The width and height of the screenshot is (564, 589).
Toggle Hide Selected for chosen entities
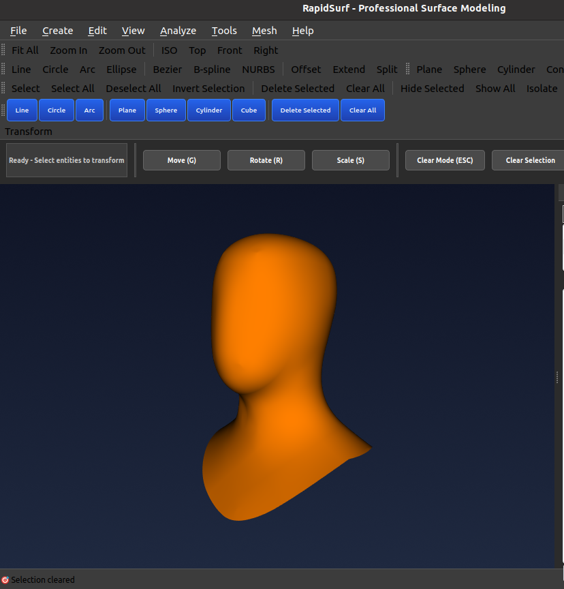coord(432,89)
